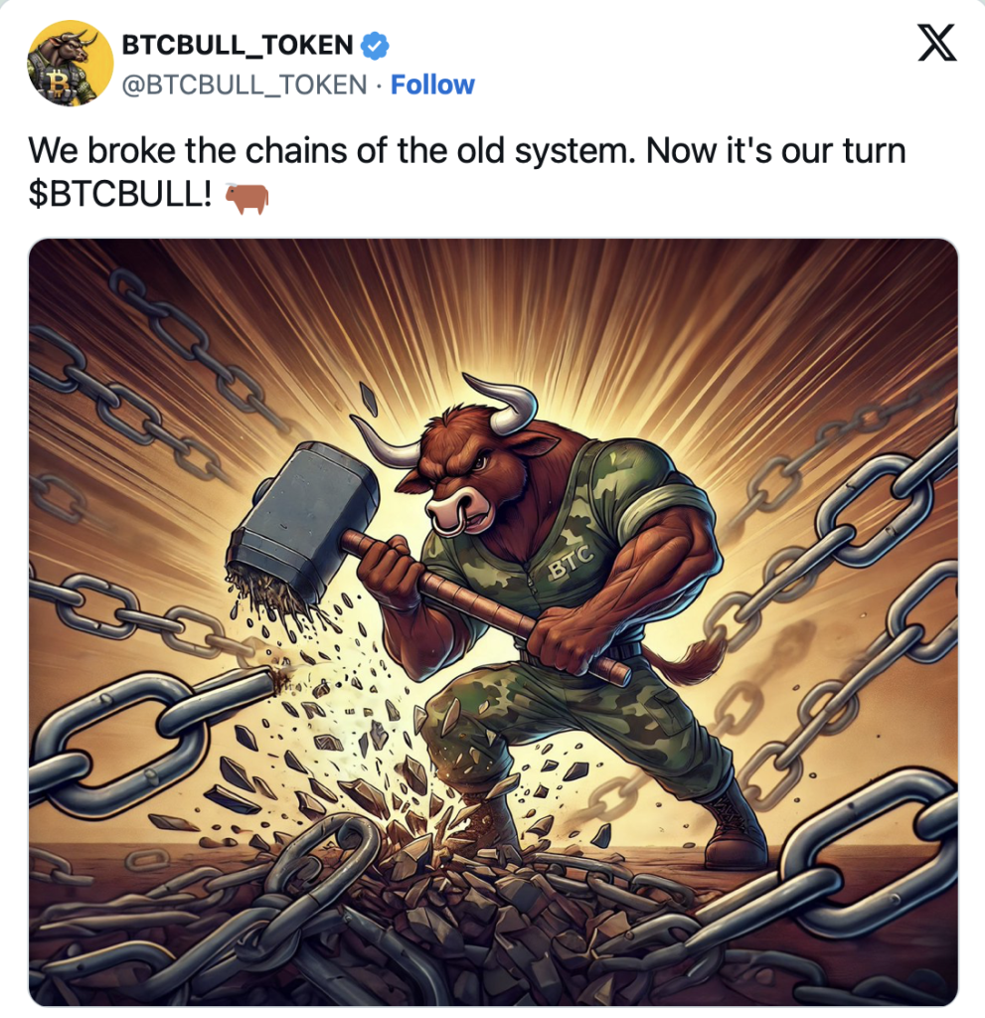Image resolution: width=985 pixels, height=1018 pixels.
Task: Click the blue verified checkmark badge
Action: click(x=375, y=46)
